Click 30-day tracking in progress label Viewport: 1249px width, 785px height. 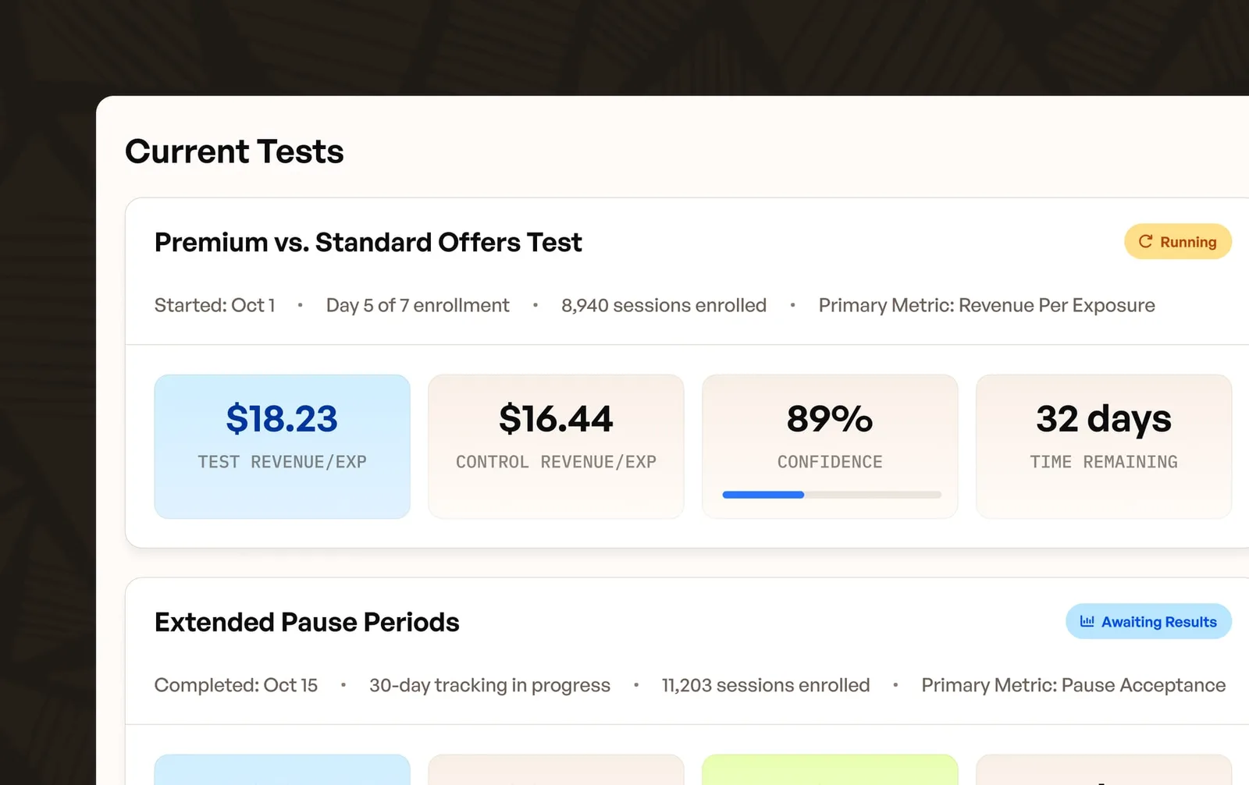[x=489, y=685]
